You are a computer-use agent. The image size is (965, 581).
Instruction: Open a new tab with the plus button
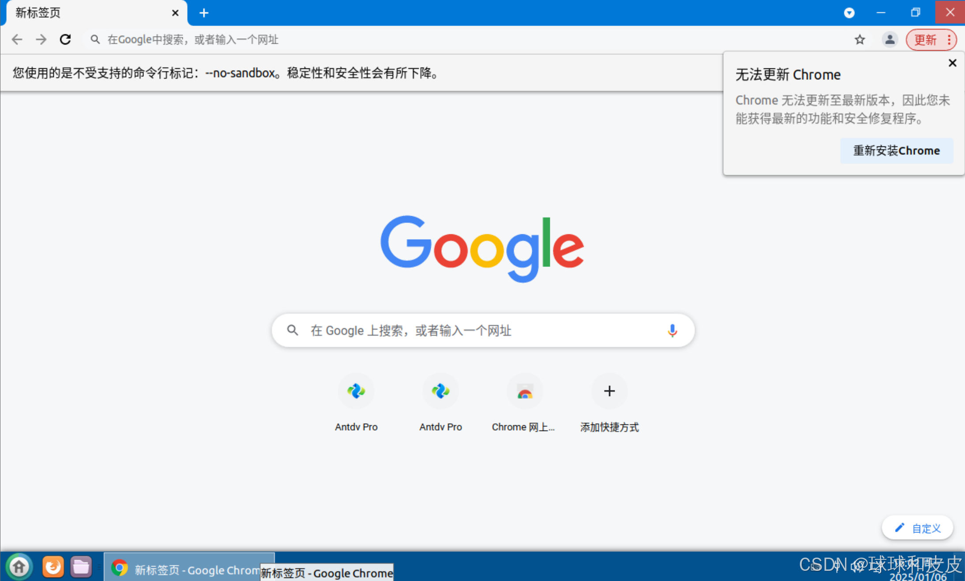click(x=204, y=13)
